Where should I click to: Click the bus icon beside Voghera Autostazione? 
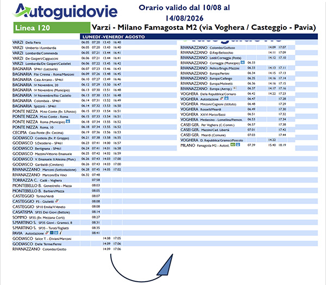227,98
